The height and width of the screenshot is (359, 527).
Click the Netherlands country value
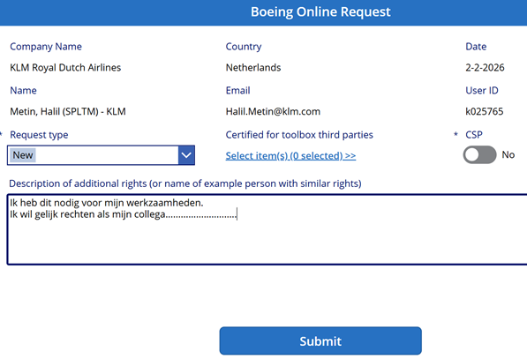coord(253,68)
